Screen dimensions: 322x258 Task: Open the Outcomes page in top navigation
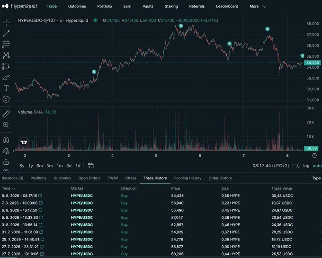[x=77, y=6]
